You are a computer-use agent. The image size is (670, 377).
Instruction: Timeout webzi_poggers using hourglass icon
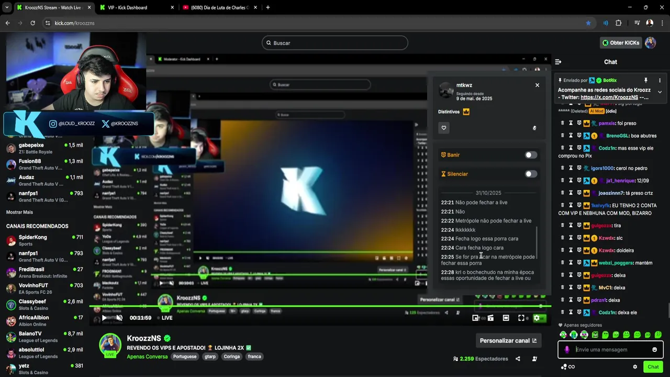pos(571,263)
